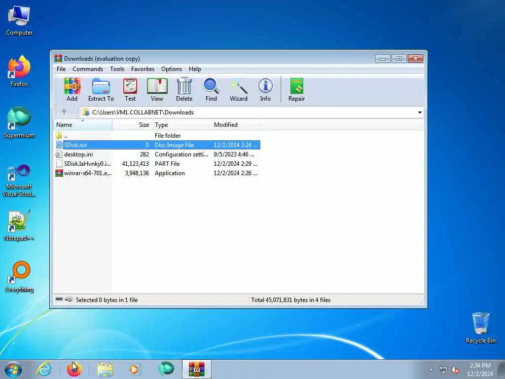
Task: Open the Find files tool
Action: pyautogui.click(x=211, y=90)
